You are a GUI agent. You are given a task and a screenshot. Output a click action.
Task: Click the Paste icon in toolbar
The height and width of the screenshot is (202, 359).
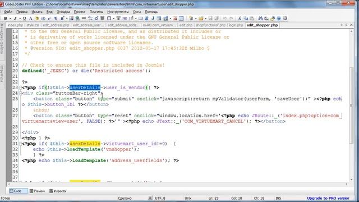[252, 19]
